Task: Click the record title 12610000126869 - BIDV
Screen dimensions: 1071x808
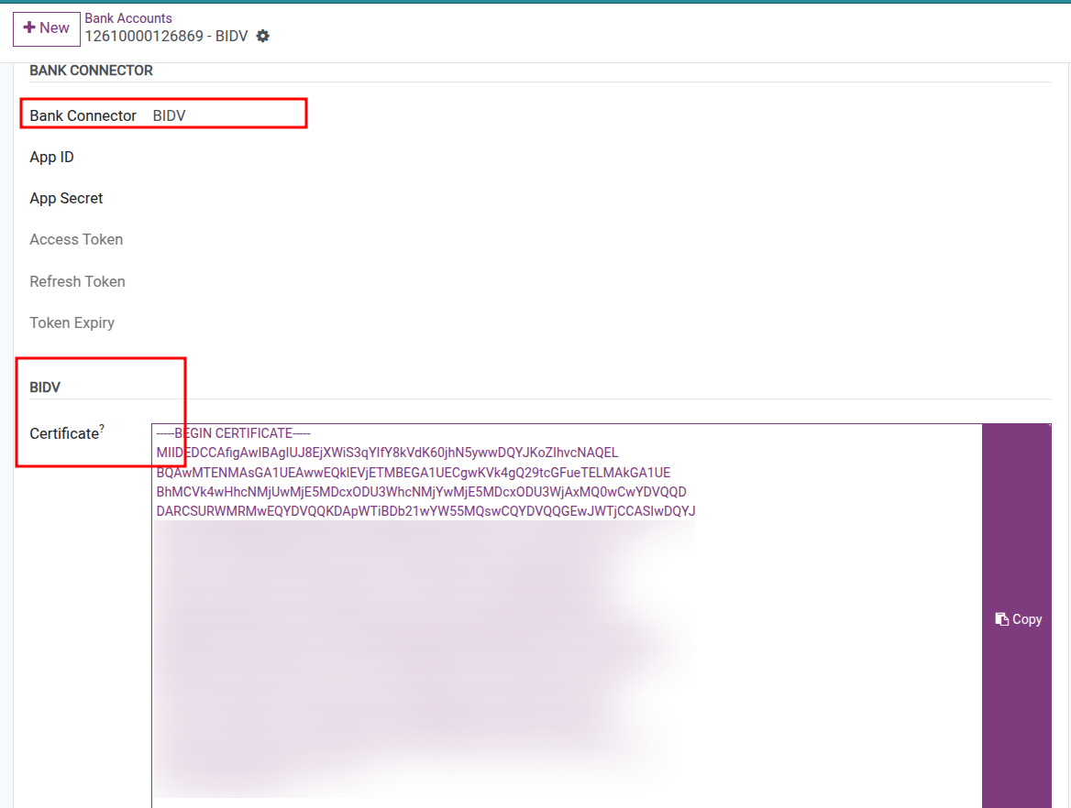Action: [x=166, y=37]
